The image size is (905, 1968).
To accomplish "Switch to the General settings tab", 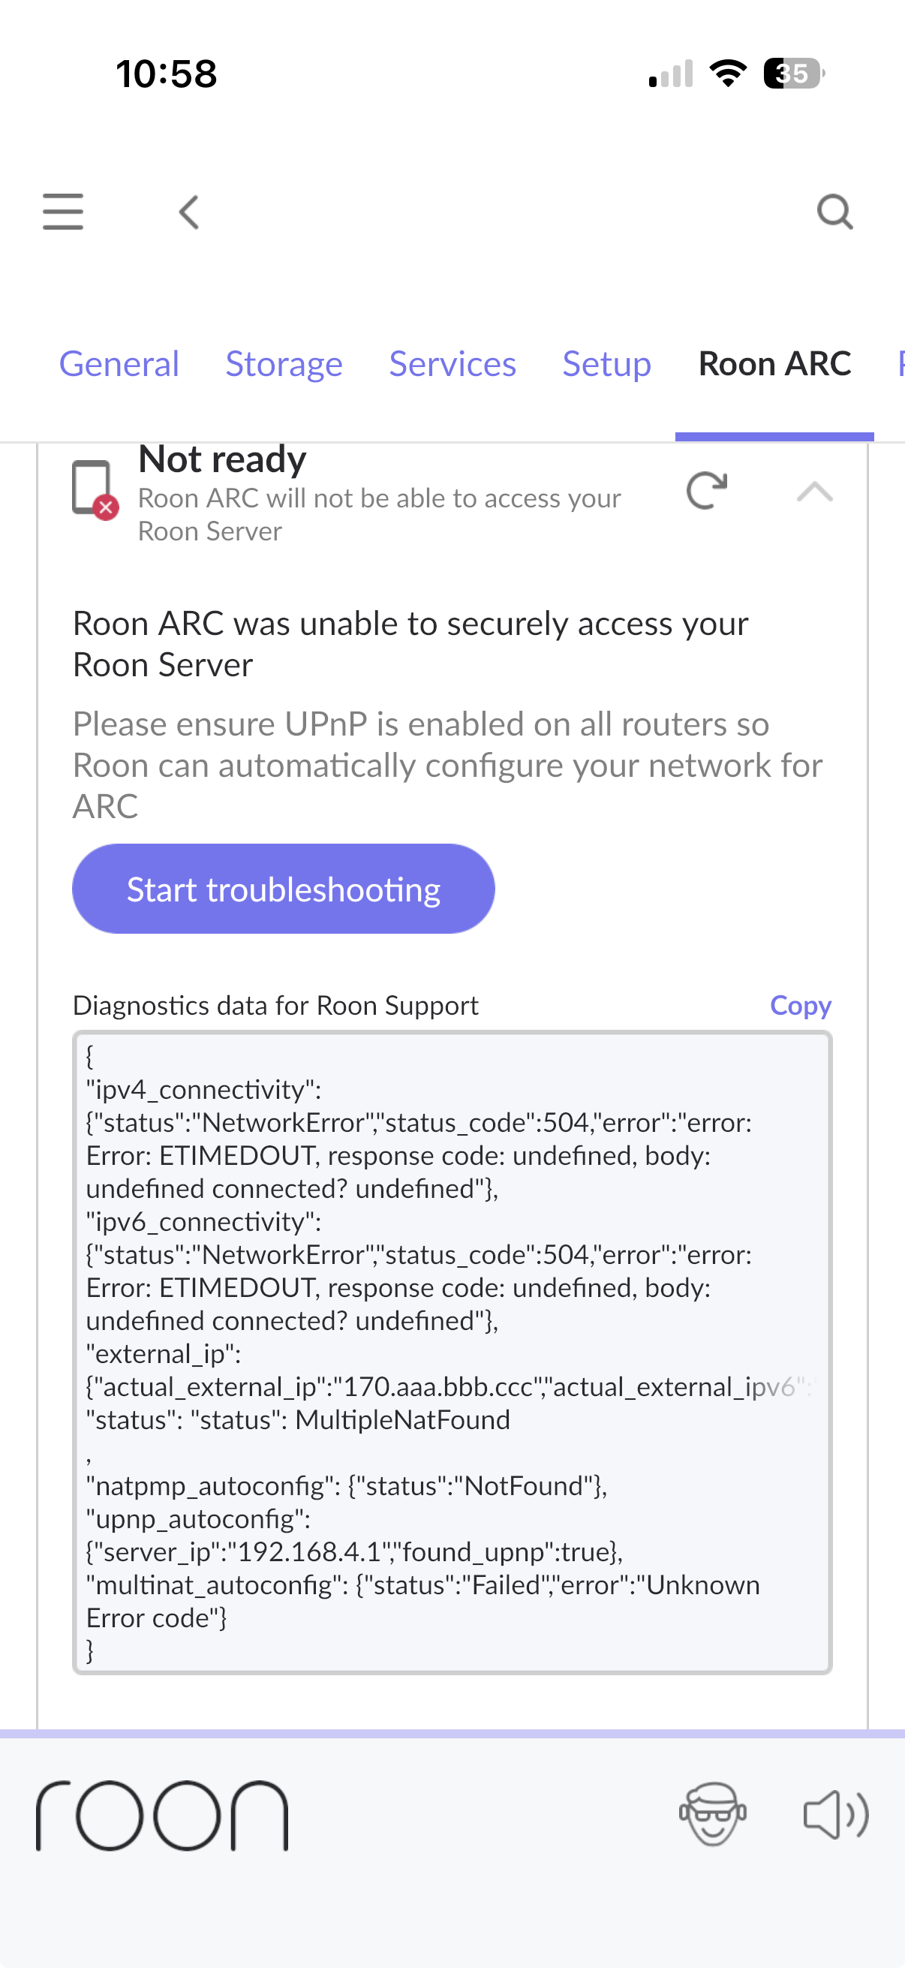I will 119,363.
